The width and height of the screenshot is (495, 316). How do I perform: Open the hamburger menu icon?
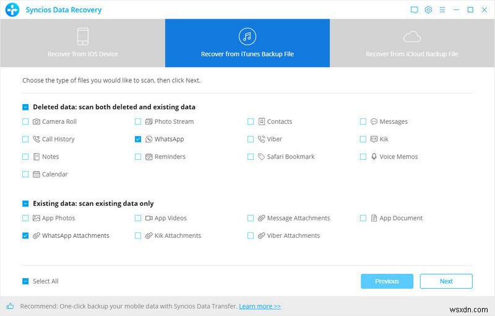442,10
